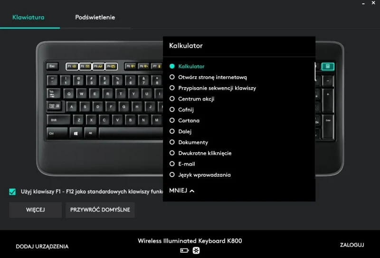Choose the Centrum akcji option
This screenshot has height=258, width=380.
[x=192, y=99]
